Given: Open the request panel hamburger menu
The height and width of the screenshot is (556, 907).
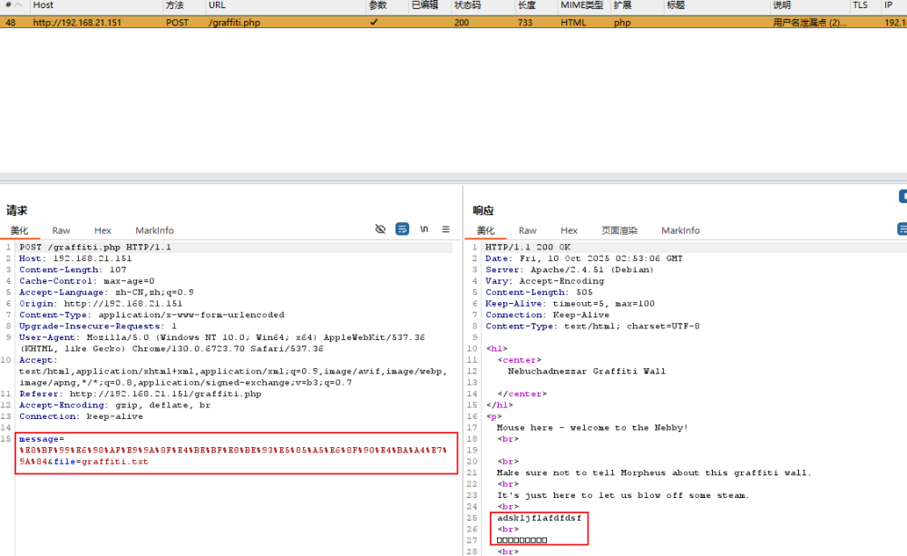Looking at the screenshot, I should 445,229.
